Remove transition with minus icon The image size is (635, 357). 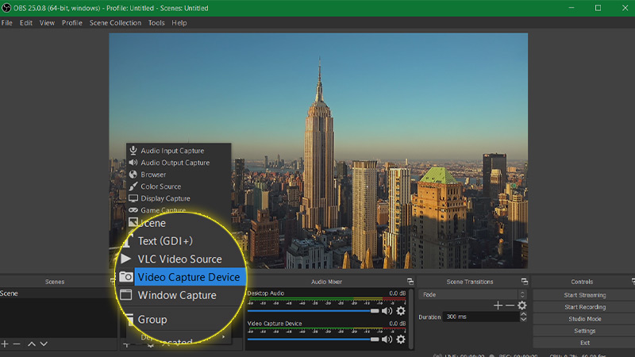[x=510, y=305]
